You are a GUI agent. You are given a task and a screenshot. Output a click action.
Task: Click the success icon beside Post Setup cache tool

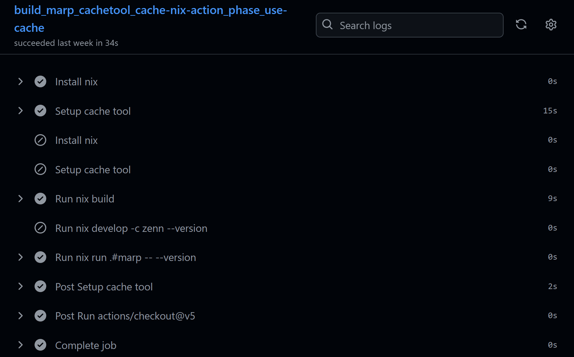coord(40,286)
